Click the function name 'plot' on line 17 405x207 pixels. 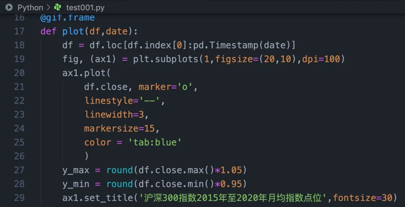click(x=73, y=31)
